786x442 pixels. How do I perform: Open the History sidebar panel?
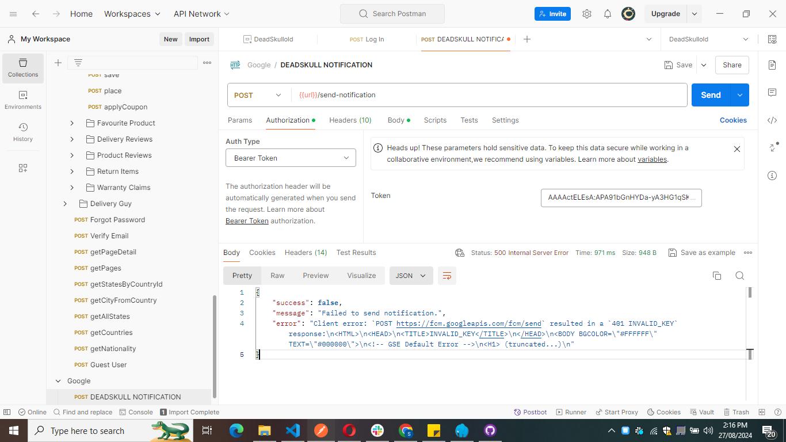(23, 132)
